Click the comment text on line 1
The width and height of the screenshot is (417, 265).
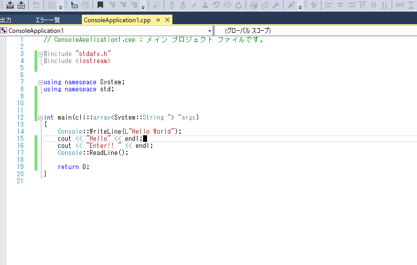pos(154,39)
